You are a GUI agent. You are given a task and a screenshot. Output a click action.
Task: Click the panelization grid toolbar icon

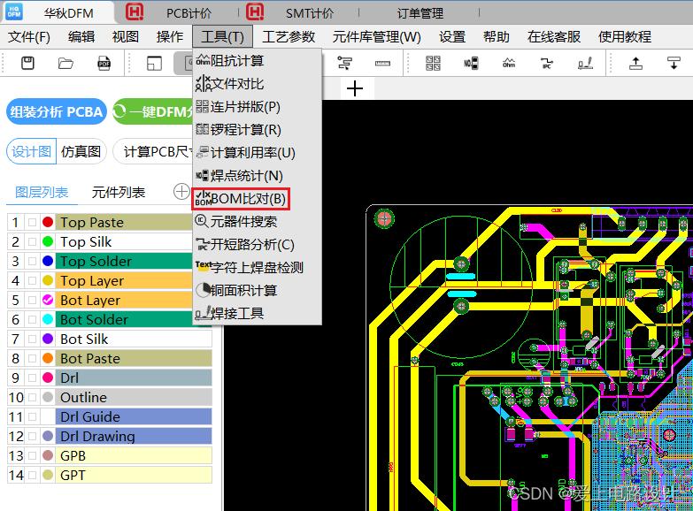[x=433, y=63]
